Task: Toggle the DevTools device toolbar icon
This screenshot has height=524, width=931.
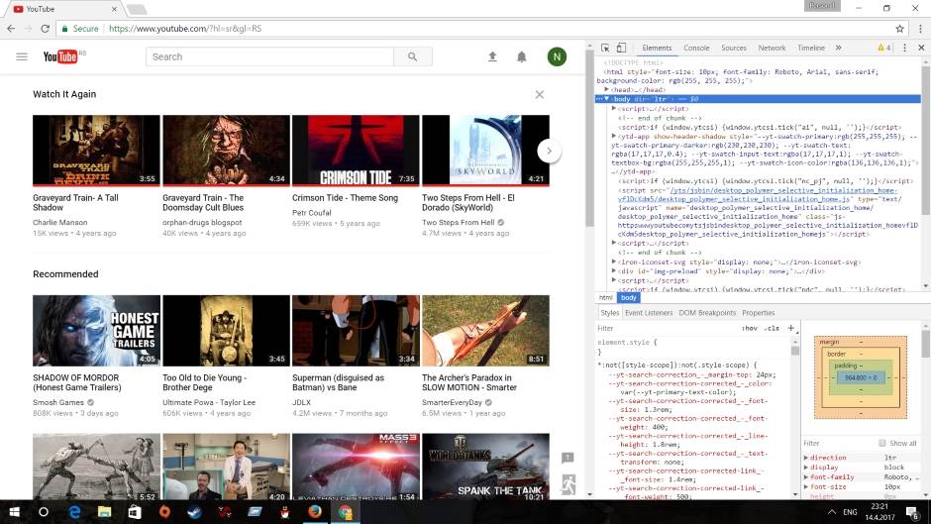Action: (x=621, y=48)
